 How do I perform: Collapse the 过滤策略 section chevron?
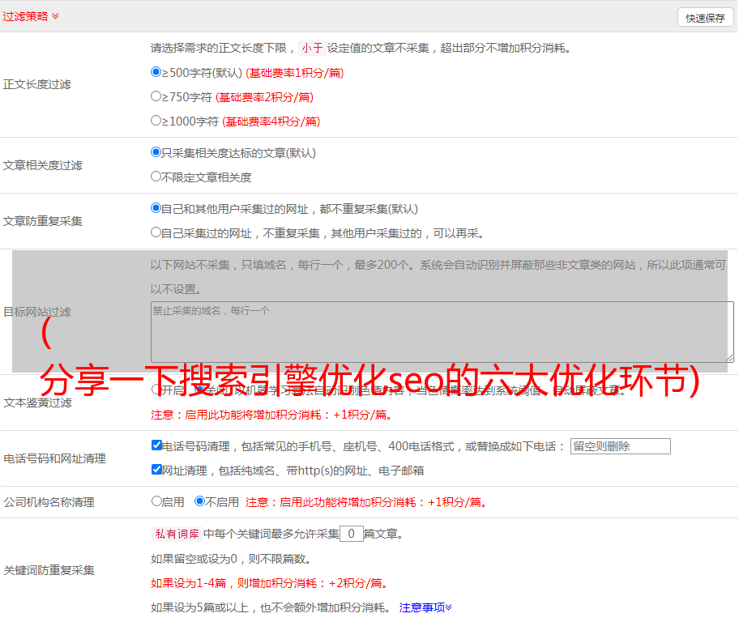[55, 16]
